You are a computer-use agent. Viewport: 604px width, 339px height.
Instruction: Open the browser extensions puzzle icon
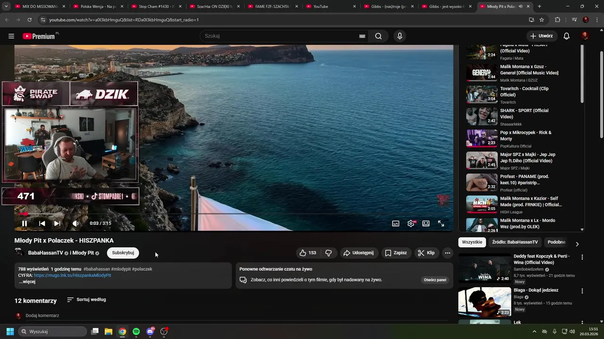coord(558,20)
